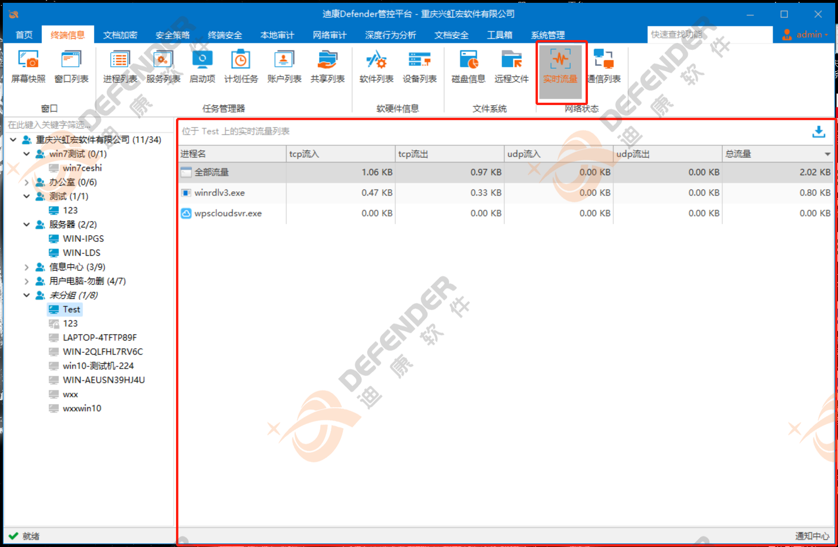Open the 磁盘信息 disk info
The image size is (838, 547).
pos(468,67)
